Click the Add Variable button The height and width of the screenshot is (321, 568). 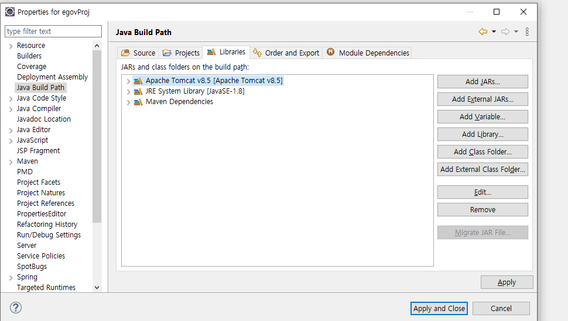coord(483,116)
